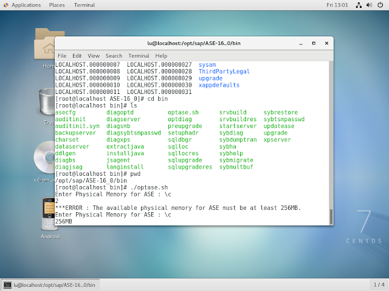
Task: Open the Search menu in terminal window
Action: (114, 56)
